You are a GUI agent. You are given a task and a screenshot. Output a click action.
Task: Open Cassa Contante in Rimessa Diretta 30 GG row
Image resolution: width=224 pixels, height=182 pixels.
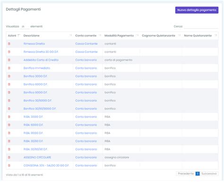coord(86,52)
